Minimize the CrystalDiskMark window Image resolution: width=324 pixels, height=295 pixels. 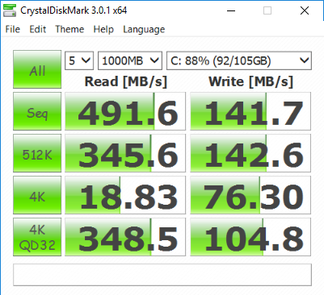[x=231, y=10]
